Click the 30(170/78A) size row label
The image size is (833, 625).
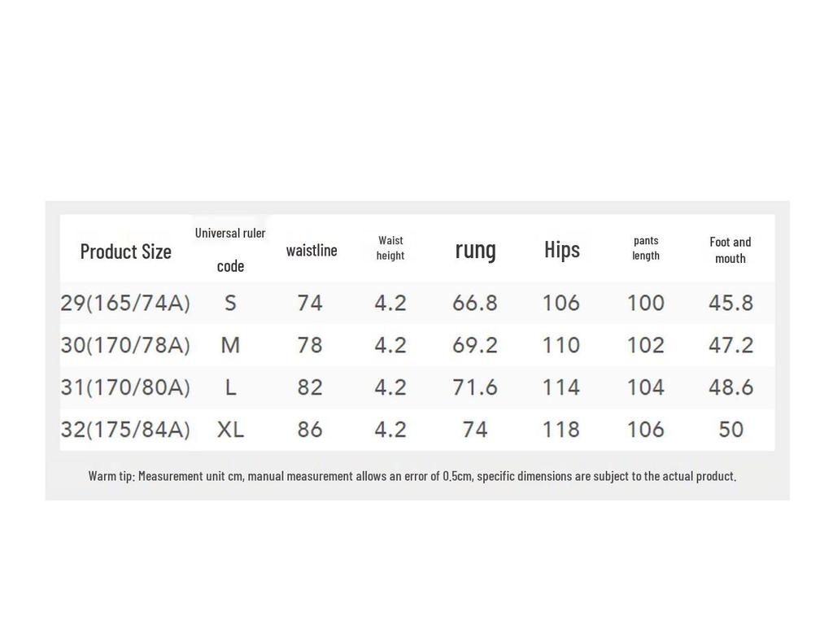click(x=125, y=345)
